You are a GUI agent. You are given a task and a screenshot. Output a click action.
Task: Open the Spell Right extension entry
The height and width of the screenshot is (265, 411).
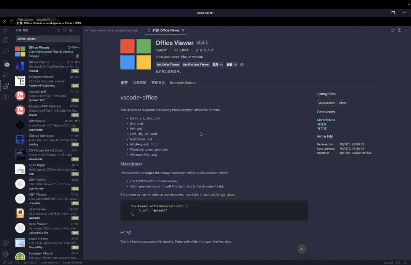pyautogui.click(x=47, y=169)
